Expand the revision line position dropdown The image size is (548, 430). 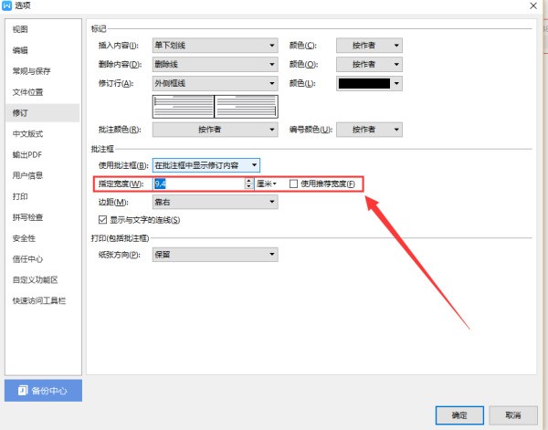pyautogui.click(x=214, y=83)
